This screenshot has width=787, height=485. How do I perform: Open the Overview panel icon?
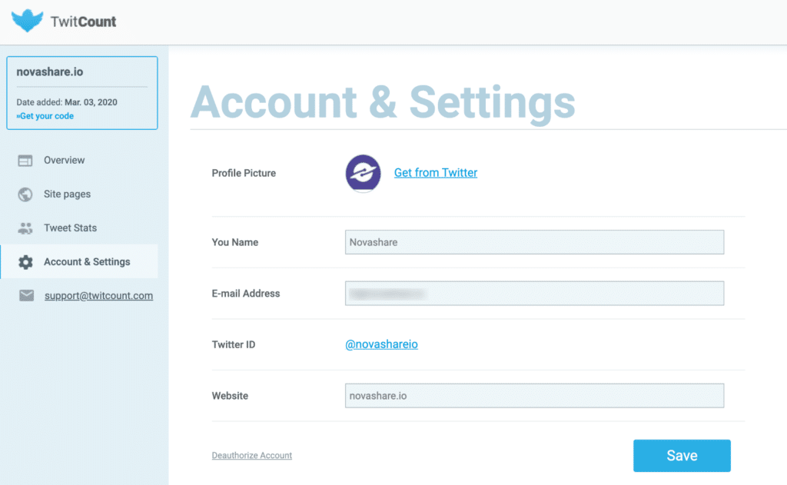pos(25,161)
